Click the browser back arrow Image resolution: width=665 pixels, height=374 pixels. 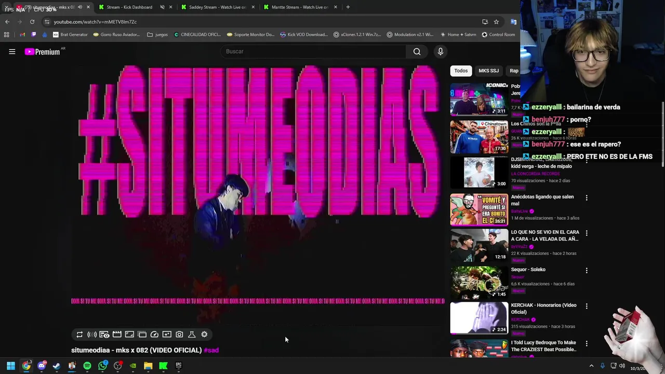7,22
